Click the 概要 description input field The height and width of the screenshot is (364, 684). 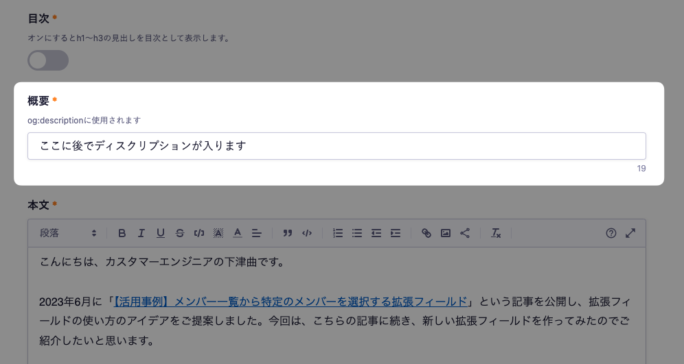click(x=337, y=146)
